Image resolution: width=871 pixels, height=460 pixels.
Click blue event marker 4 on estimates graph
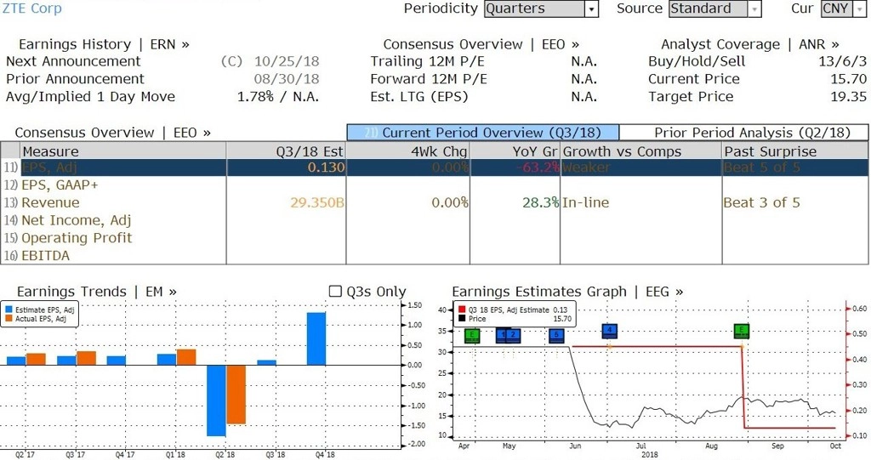tap(609, 331)
